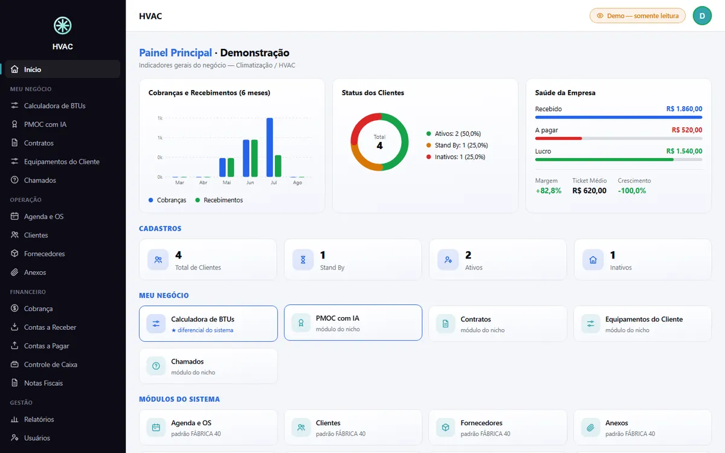725x453 pixels.
Task: Click the MÓDULOS DO SISTEMA section heading
Action: 179,399
